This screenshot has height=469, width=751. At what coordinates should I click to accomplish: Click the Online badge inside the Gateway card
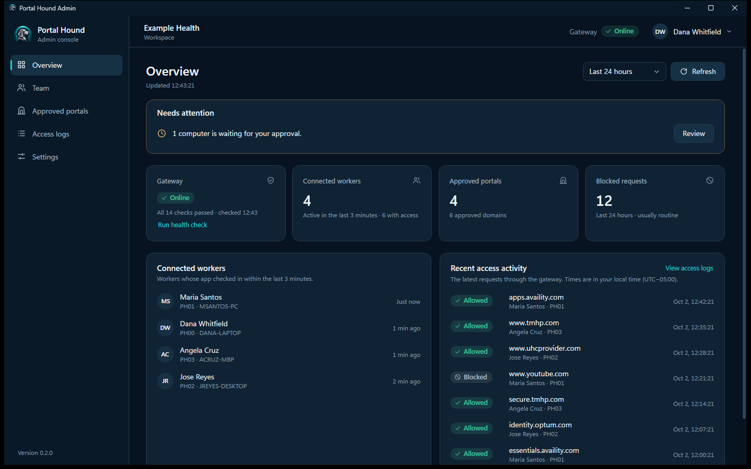[176, 198]
